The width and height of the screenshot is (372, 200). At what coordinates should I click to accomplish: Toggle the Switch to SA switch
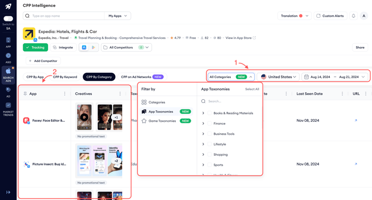point(8,18)
